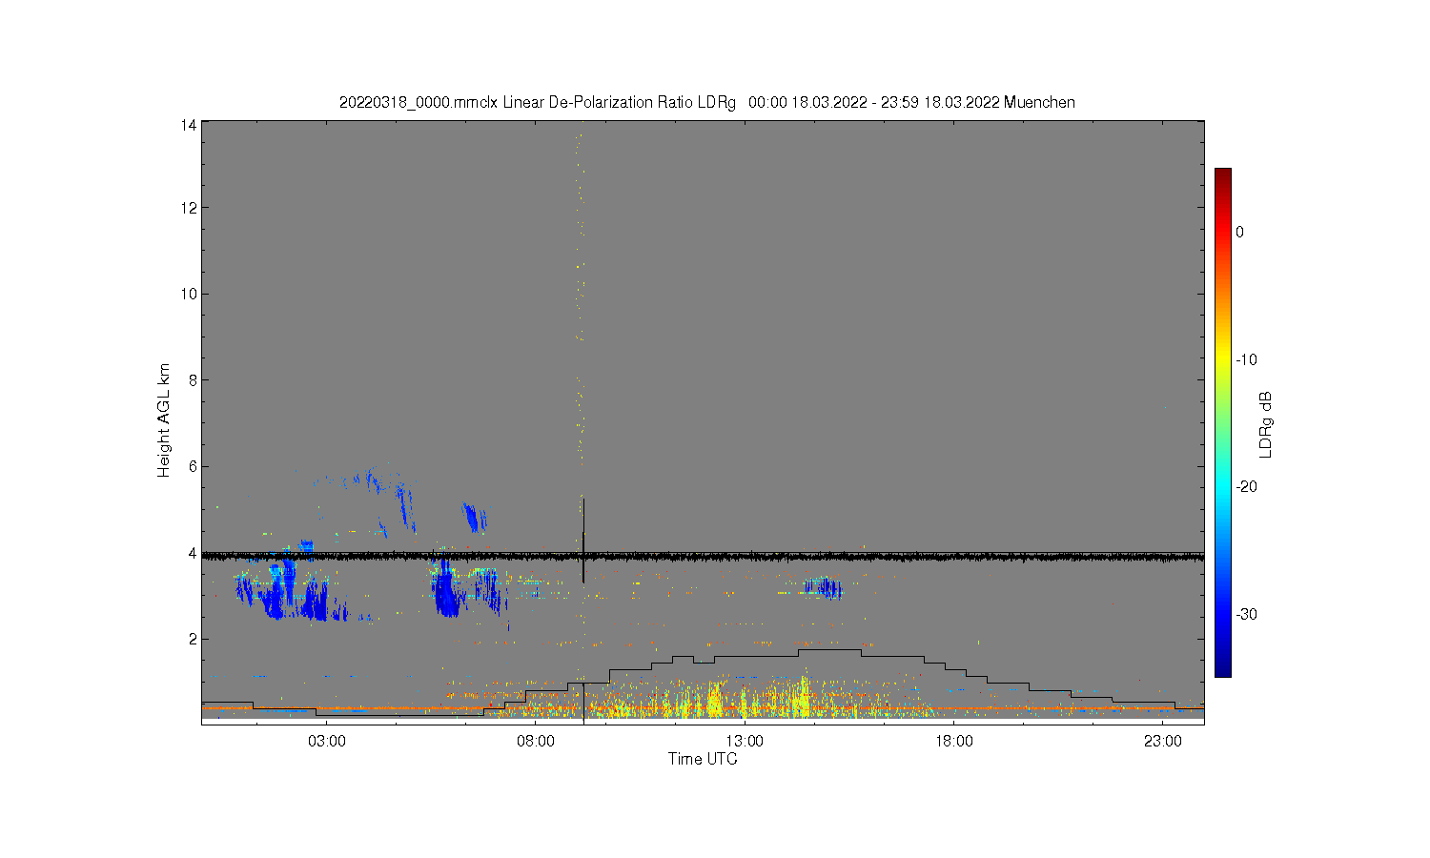This screenshot has height=858, width=1430.
Task: Click the -20 dB colorbar tick label
Action: [1247, 486]
